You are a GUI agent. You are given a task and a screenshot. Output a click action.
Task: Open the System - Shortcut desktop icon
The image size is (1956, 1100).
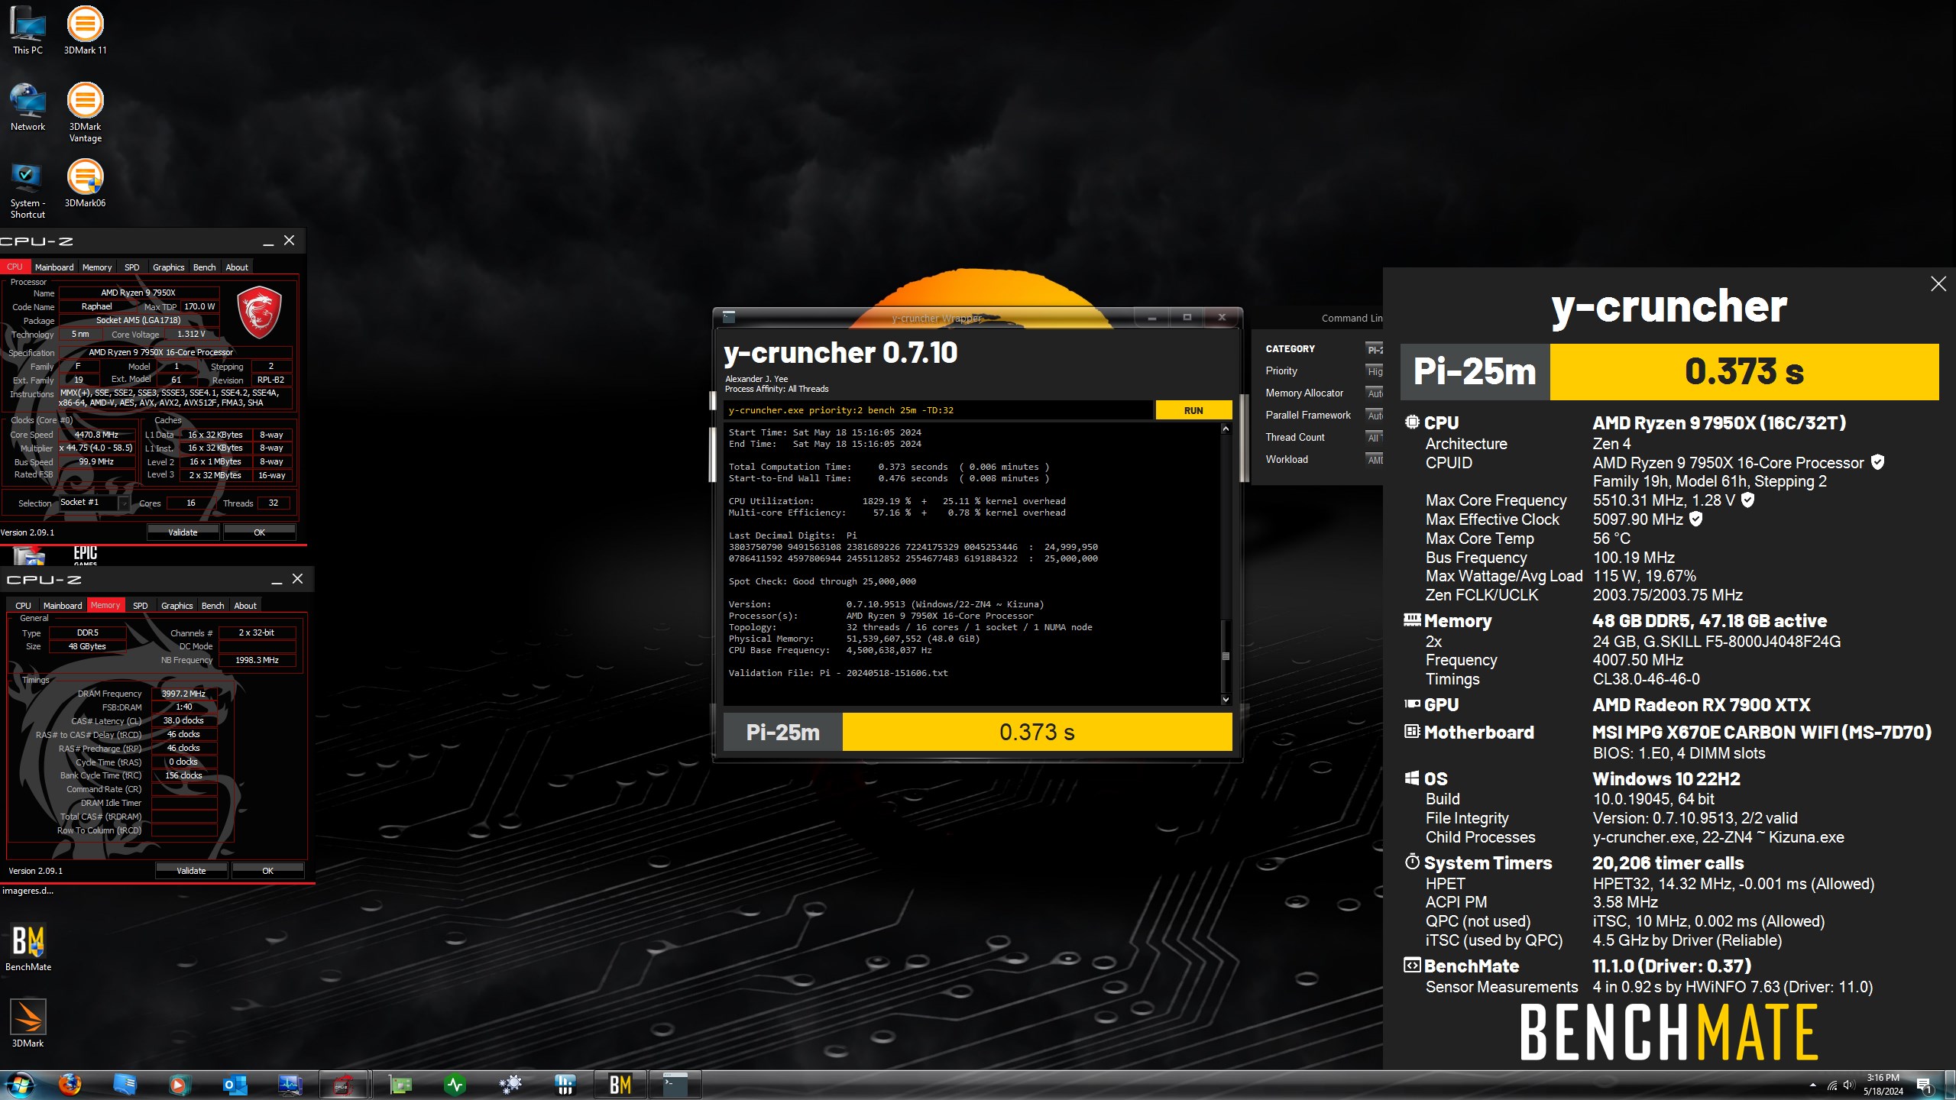tap(28, 189)
